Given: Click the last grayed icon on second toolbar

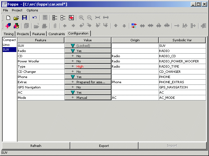Looking at the screenshot, I should tap(203, 26).
